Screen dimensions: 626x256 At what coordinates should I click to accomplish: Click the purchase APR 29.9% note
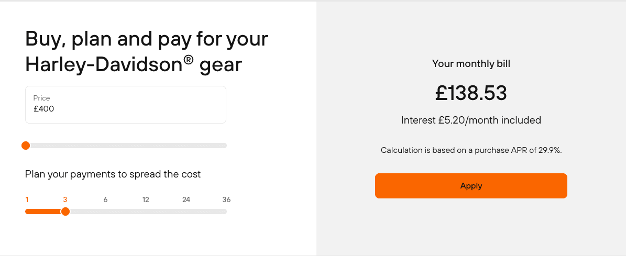[471, 150]
